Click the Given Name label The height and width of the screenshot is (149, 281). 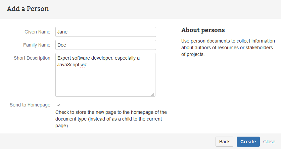click(x=37, y=32)
